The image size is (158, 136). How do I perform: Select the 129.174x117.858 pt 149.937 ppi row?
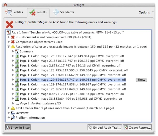click(73, 84)
